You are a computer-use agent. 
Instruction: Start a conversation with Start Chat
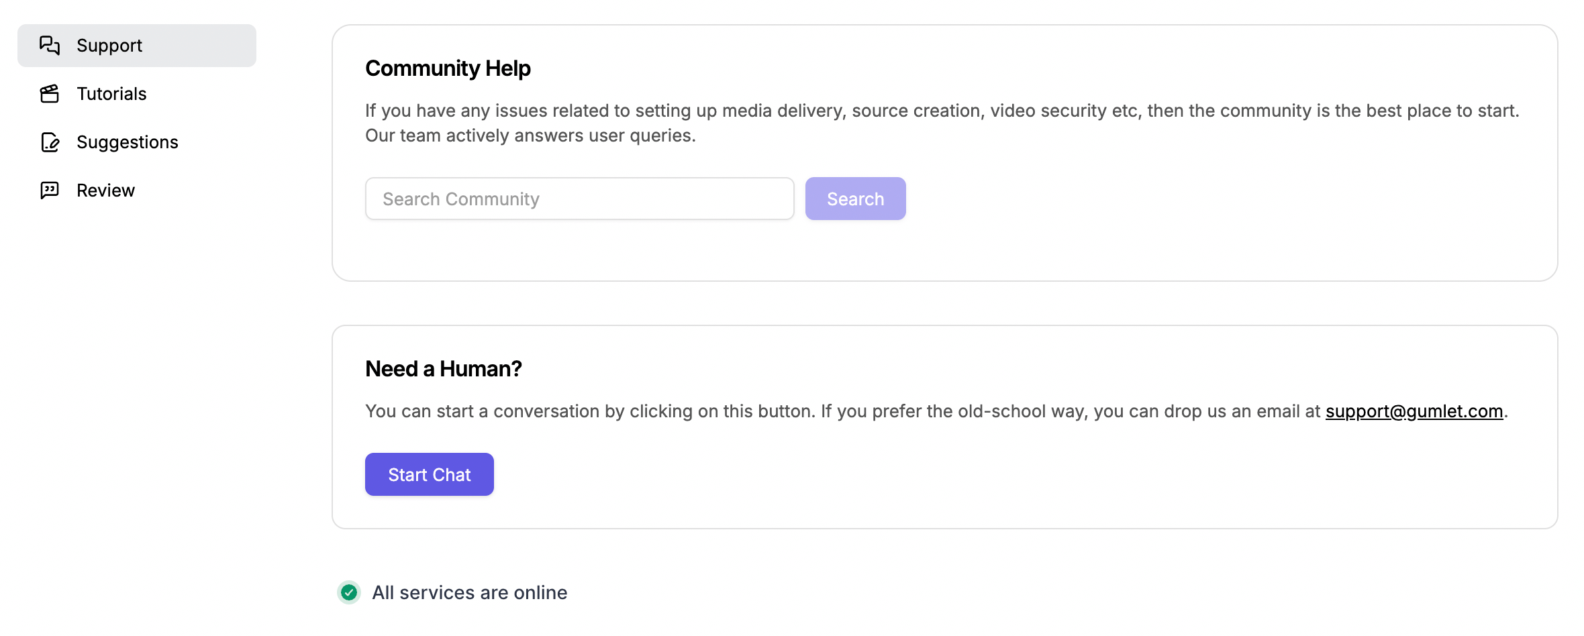pos(430,474)
